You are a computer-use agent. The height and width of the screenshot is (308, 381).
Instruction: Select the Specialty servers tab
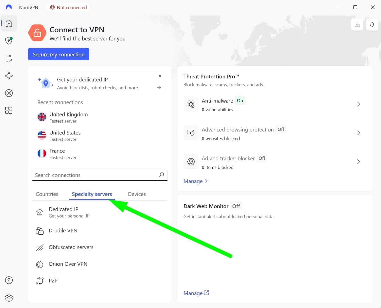point(92,194)
